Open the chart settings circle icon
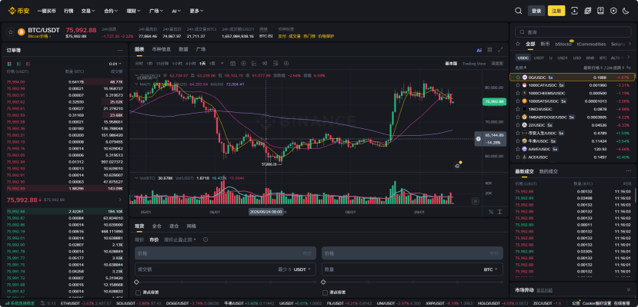Viewport: 638px width, 307px height. [x=286, y=63]
